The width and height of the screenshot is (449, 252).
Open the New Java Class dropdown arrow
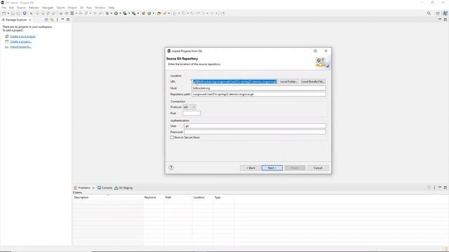(x=154, y=13)
